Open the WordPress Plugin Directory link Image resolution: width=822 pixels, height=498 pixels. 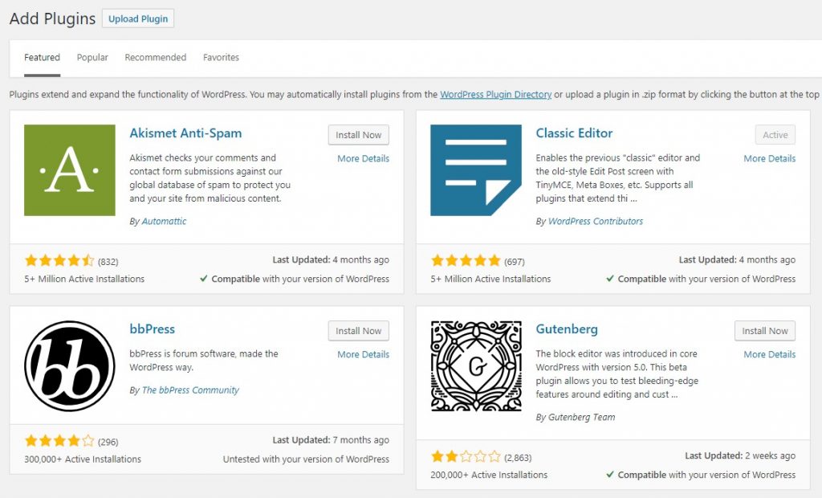(x=495, y=95)
